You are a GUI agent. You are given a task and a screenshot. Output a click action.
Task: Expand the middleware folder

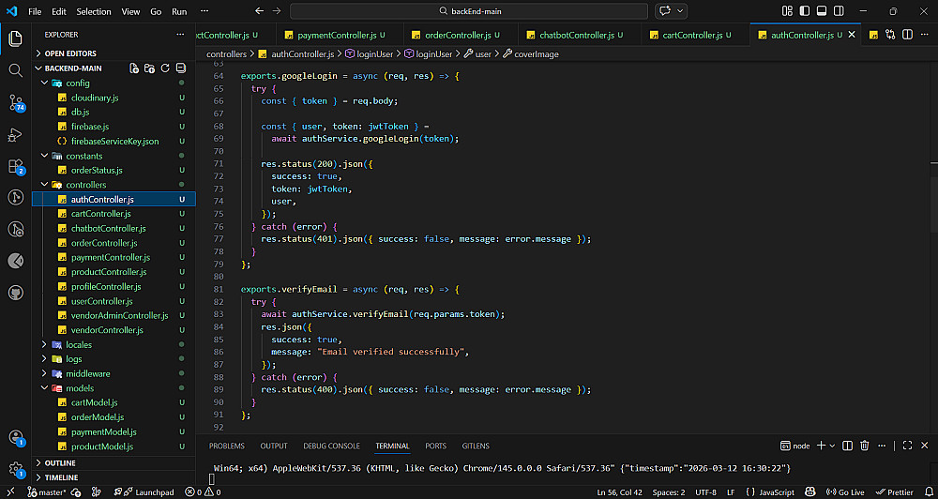pyautogui.click(x=87, y=373)
